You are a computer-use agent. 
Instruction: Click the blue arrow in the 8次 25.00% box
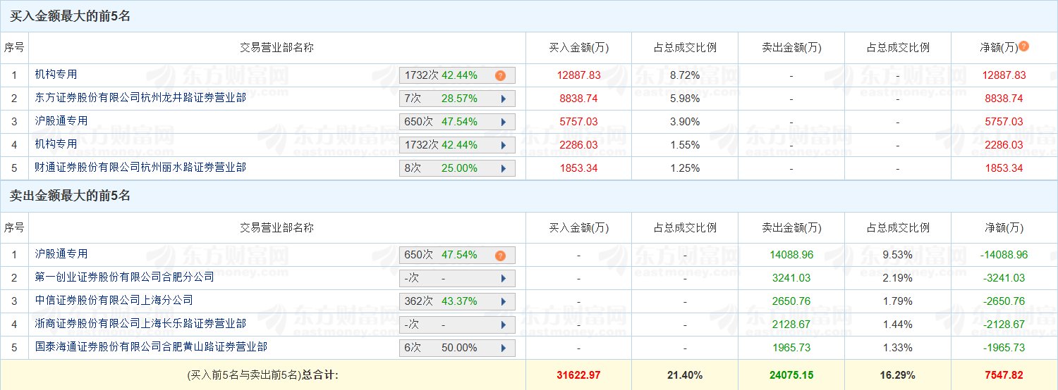click(504, 168)
